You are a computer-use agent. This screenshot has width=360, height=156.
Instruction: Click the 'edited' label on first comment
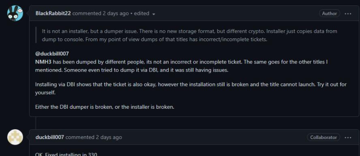(x=141, y=13)
